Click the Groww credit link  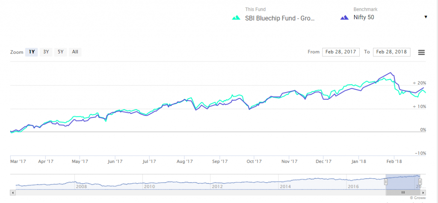[x=418, y=198]
